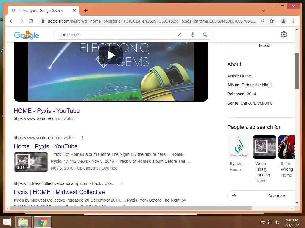Select the 'Synchr...' song thumbnail
305x228 pixels.
coord(239,147)
